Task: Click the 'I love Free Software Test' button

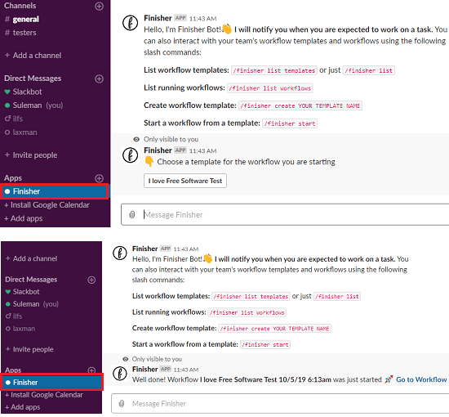Action: 185,181
